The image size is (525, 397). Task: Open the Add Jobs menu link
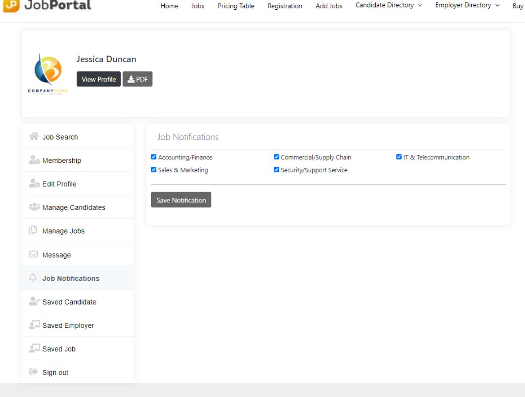pyautogui.click(x=329, y=6)
